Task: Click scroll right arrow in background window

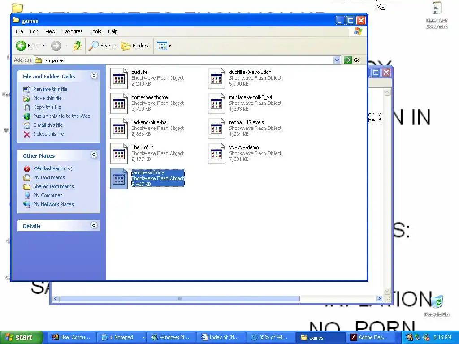Action: coord(379,299)
